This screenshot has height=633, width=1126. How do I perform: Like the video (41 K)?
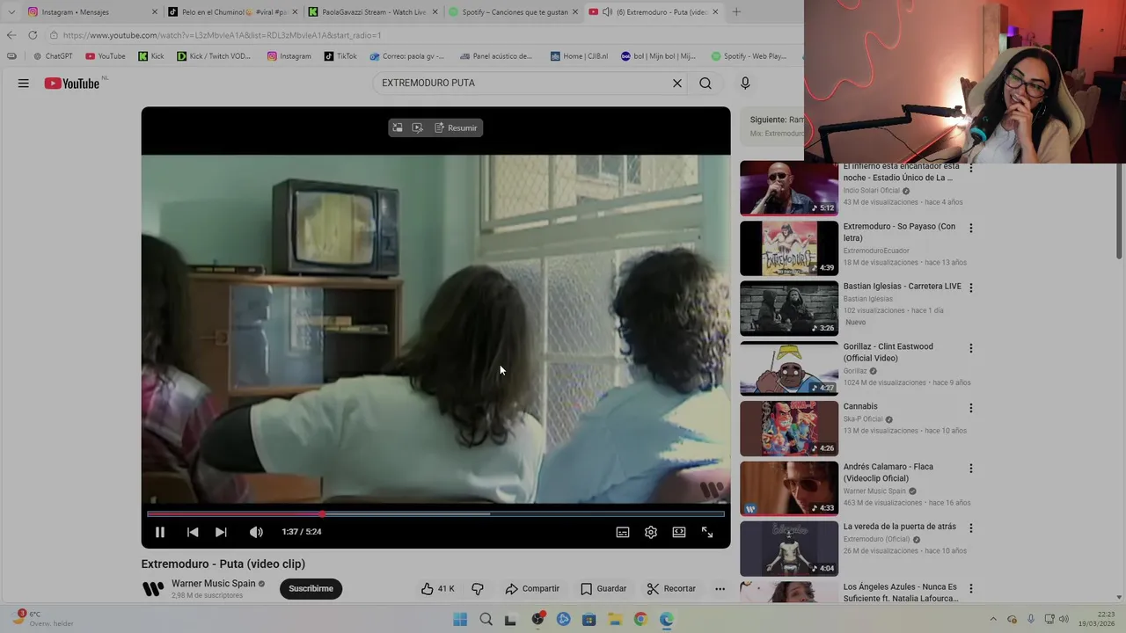(437, 589)
